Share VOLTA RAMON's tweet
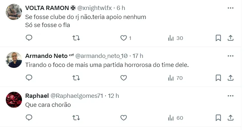Screen dimensions: 252x130 tap(230, 38)
